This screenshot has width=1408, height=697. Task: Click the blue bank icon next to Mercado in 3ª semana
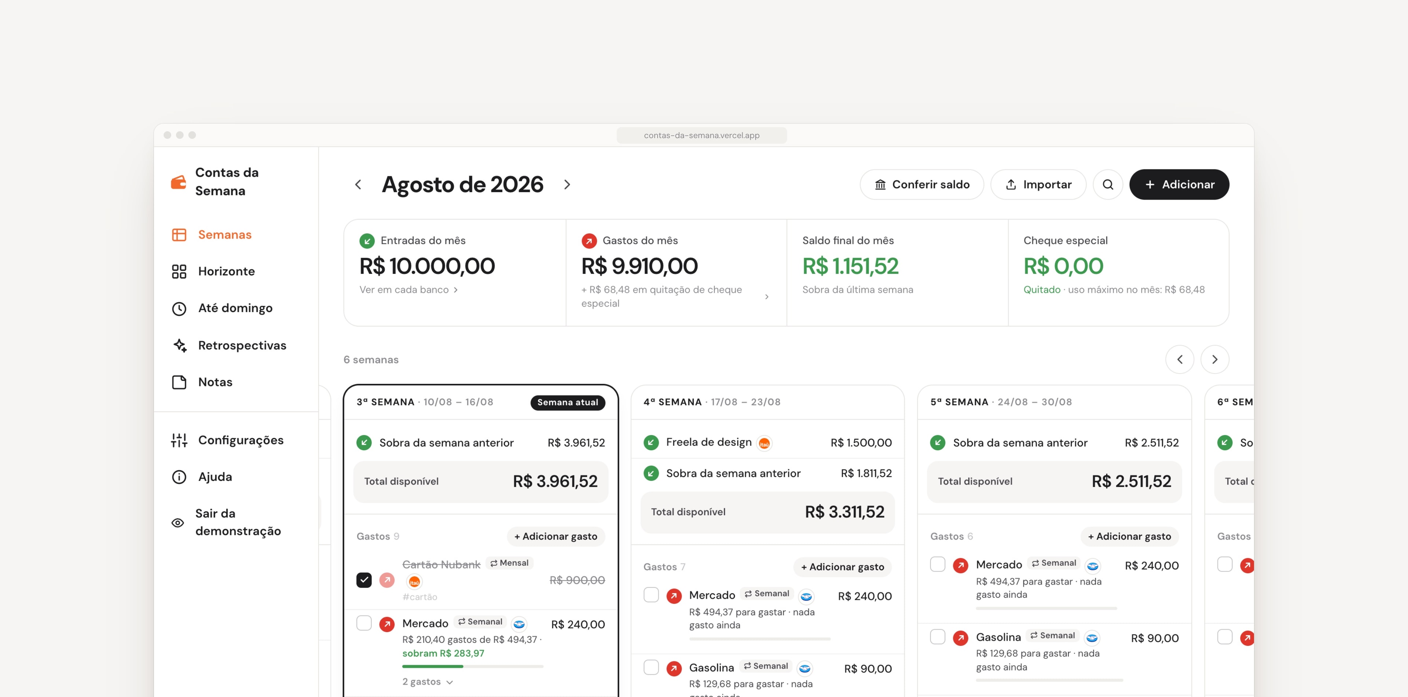click(519, 624)
